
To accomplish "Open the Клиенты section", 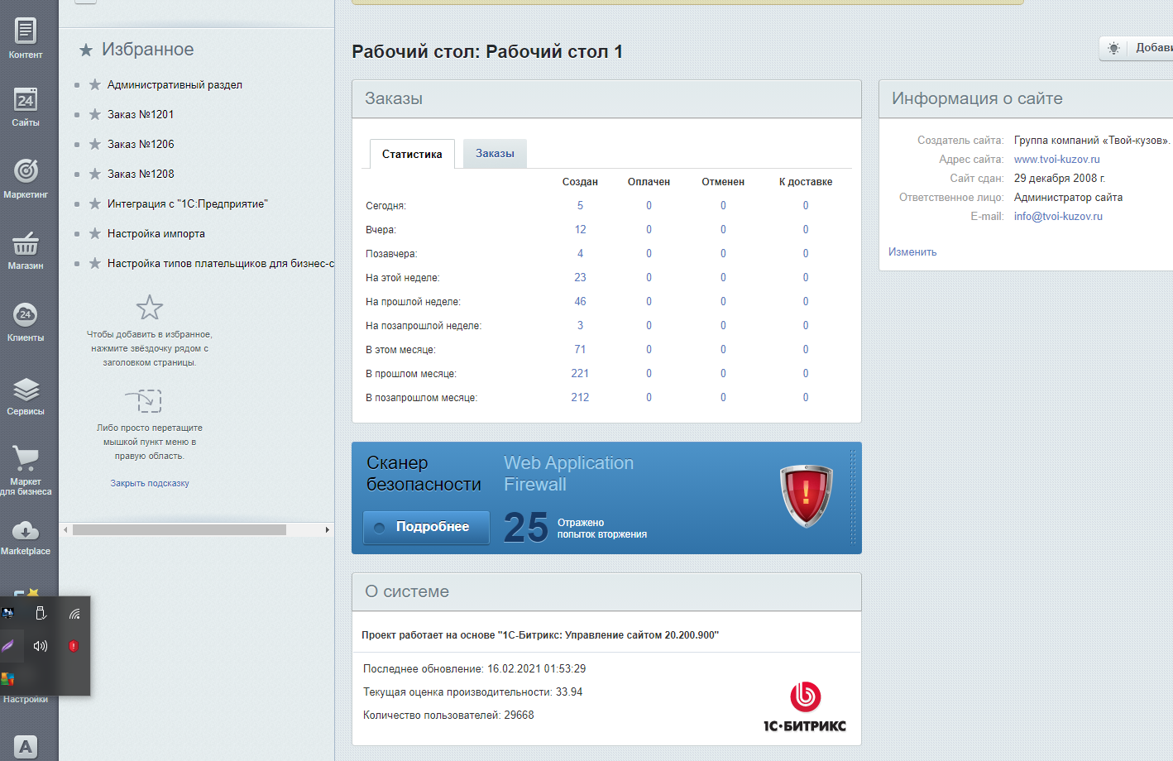I will coord(26,322).
